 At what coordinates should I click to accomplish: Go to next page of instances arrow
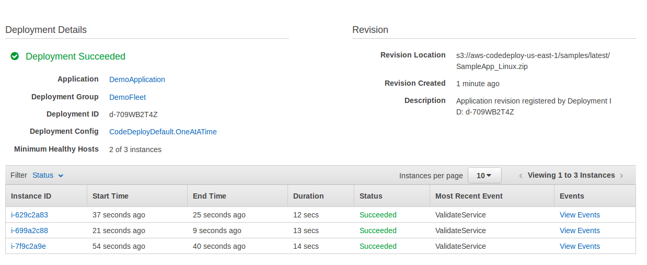[x=621, y=176]
